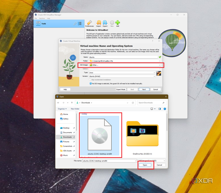The width and height of the screenshot is (221, 193).
Task: Open the Organize dropdown menu
Action: (62, 109)
